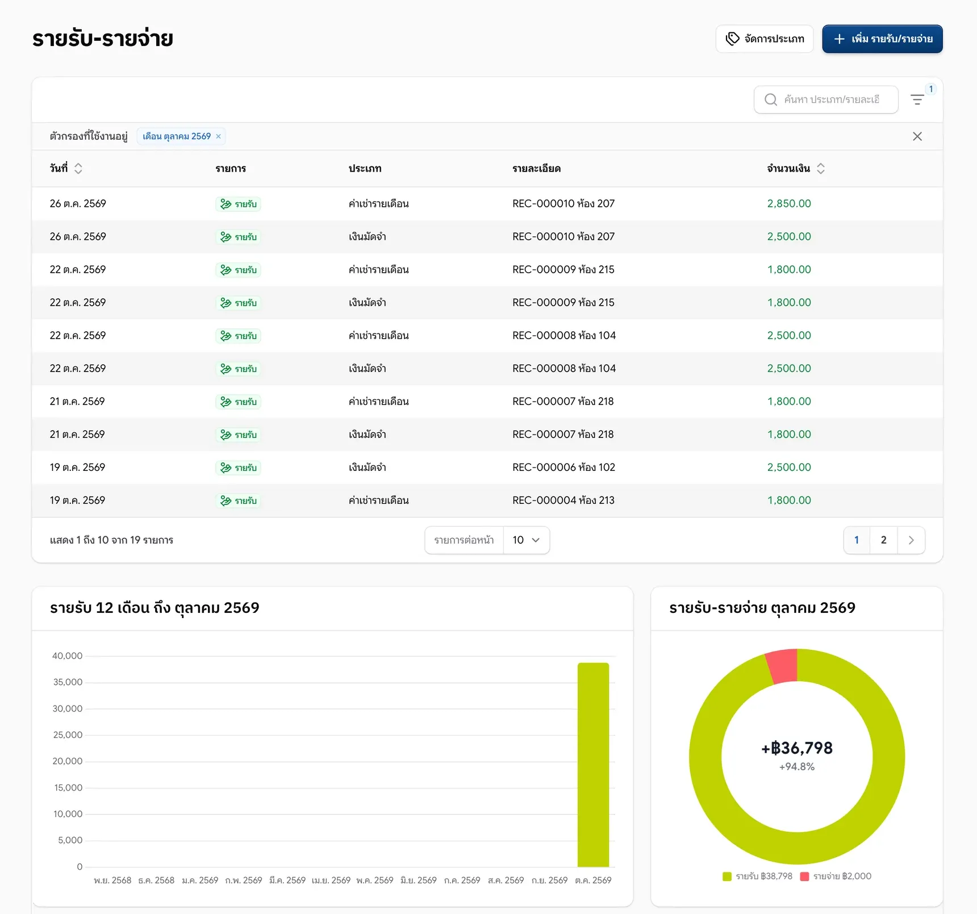Sort table by วันที่ column

78,168
